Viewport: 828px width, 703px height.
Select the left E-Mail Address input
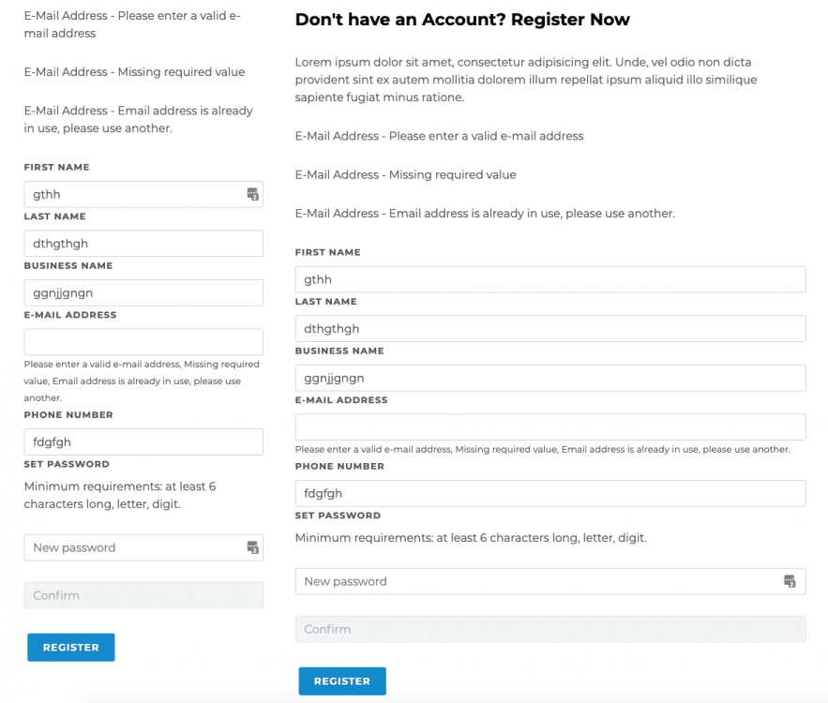[x=143, y=341]
